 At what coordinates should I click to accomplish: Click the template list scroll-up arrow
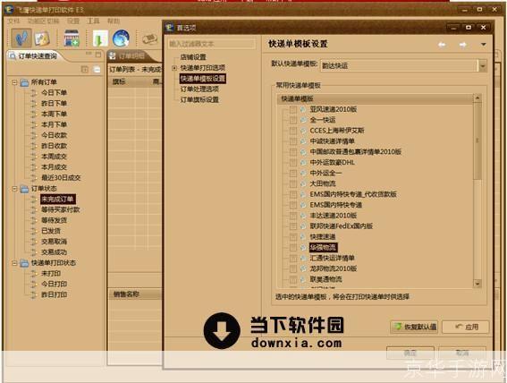pos(477,98)
